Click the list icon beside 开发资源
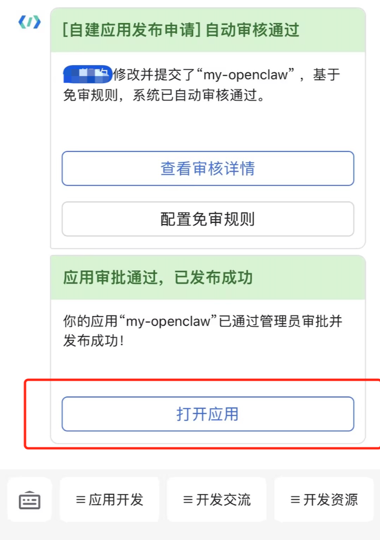 click(x=295, y=500)
